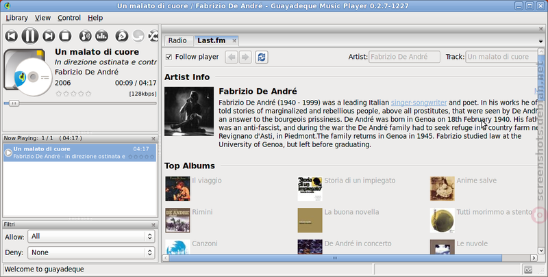
Task: Switch to the Radio tab
Action: 177,40
